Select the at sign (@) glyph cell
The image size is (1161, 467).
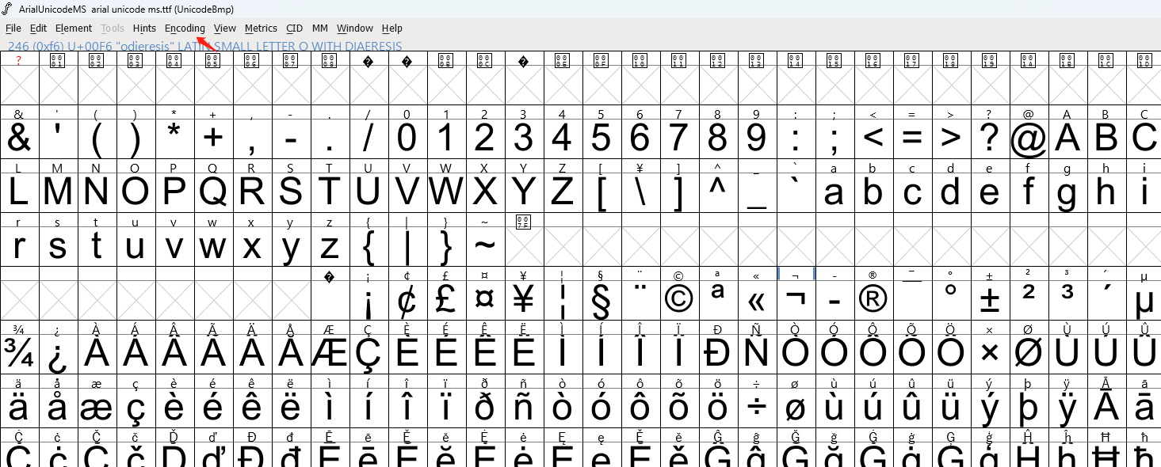pos(1028,139)
